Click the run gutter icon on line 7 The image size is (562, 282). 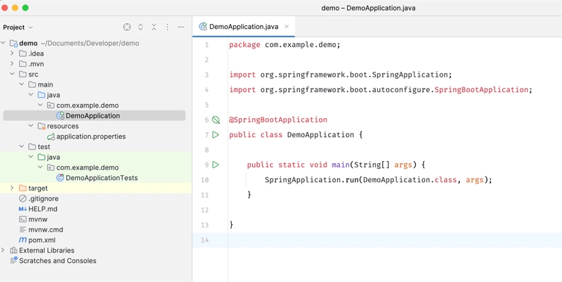click(x=216, y=134)
